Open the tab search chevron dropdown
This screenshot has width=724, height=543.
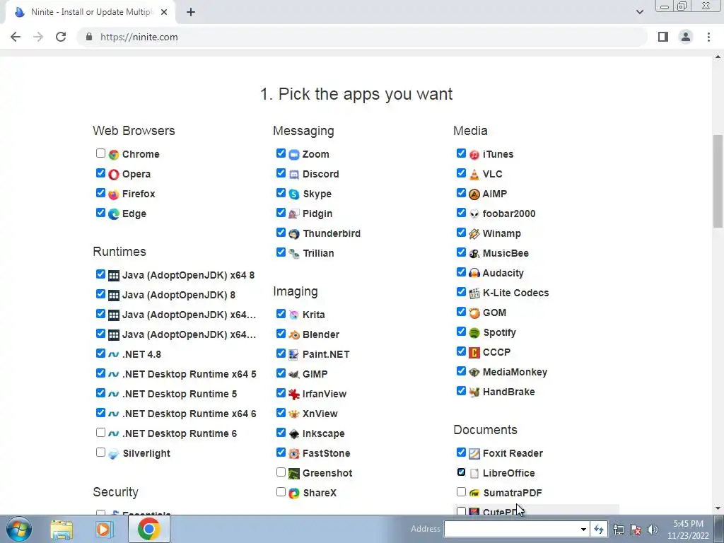(639, 12)
